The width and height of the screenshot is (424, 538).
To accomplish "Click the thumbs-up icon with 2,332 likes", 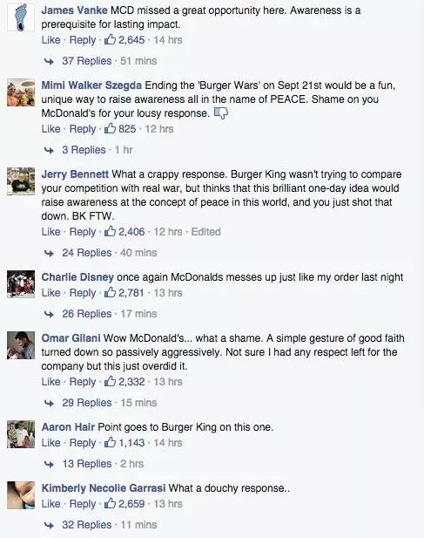I will pyautogui.click(x=110, y=381).
